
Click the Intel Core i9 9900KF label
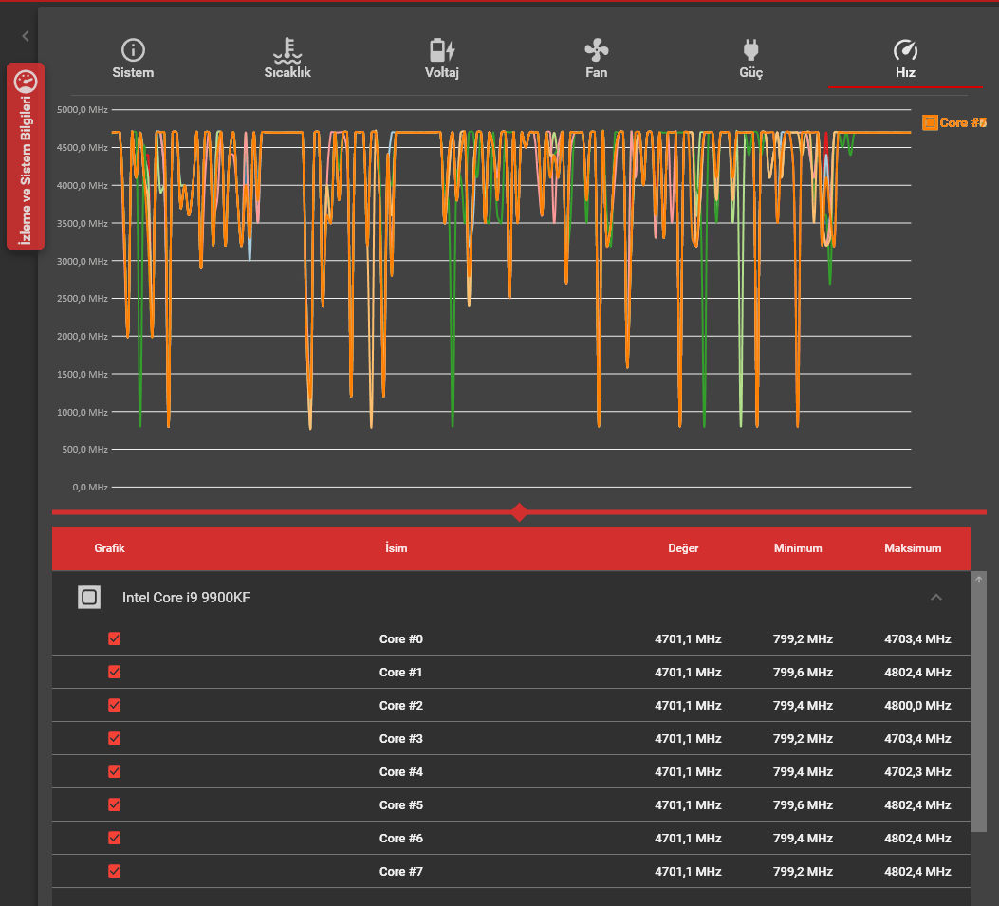[x=186, y=598]
